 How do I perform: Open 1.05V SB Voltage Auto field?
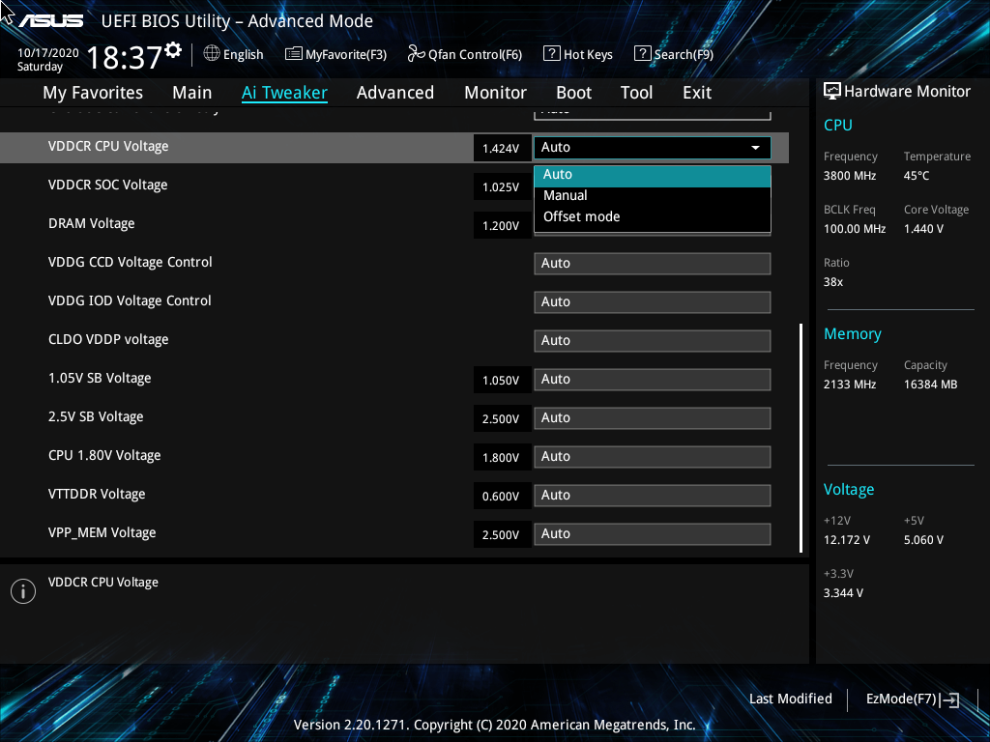(653, 379)
